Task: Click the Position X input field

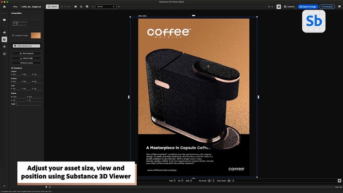Action: tap(16, 75)
